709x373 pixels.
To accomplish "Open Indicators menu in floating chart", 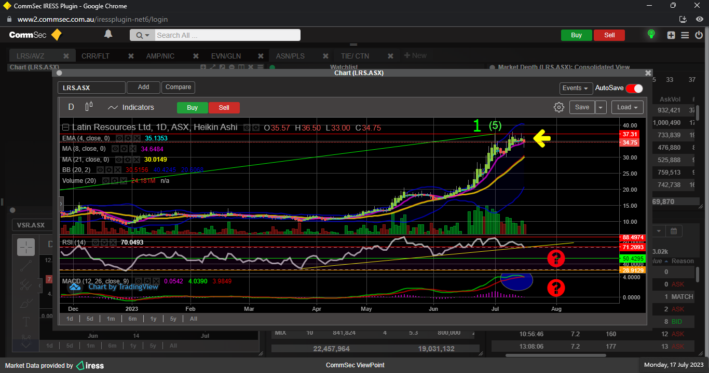I will 131,107.
